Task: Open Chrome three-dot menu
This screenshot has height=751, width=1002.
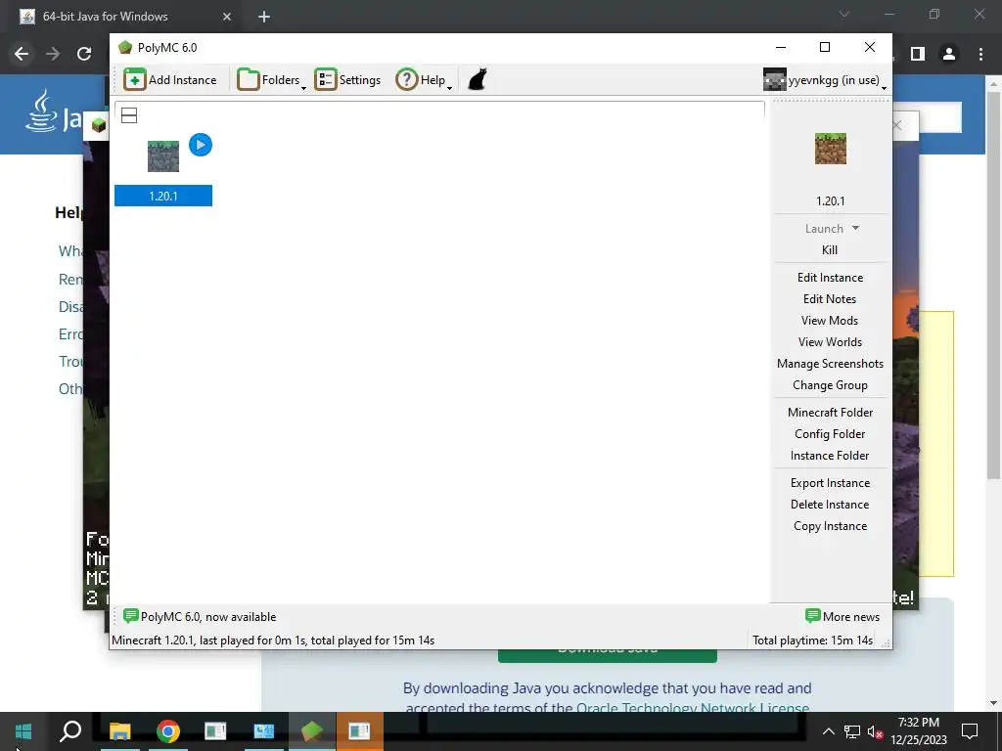Action: coord(980,55)
